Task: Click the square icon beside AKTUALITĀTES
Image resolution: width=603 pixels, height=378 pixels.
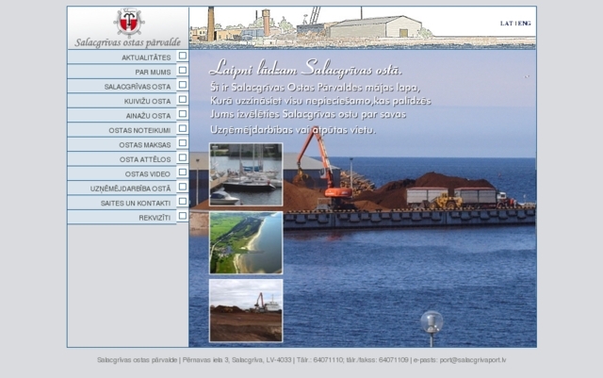Action: [183, 56]
